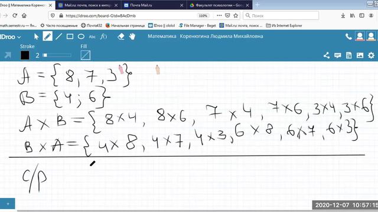Click the Поиск search field
378x212 pixels.
(281, 16)
